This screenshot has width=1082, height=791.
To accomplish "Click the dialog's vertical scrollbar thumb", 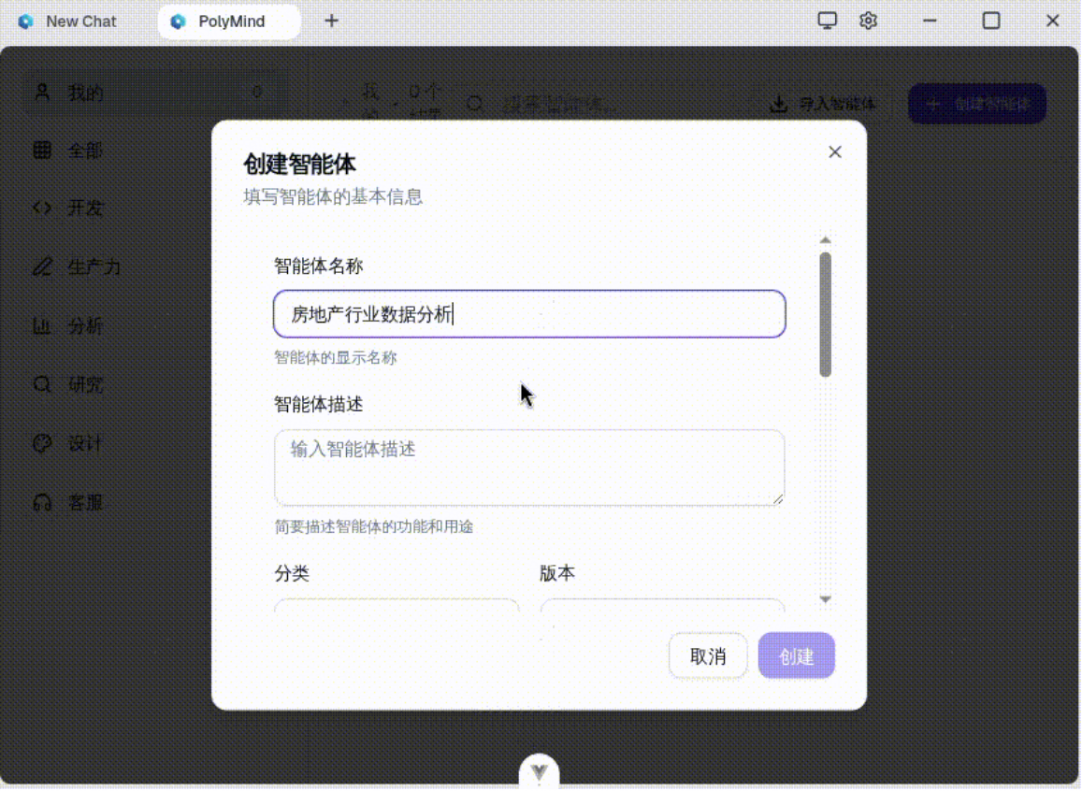I will click(x=825, y=313).
